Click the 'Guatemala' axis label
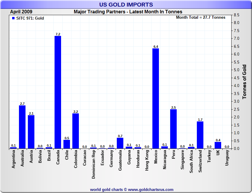The height and width of the screenshot is (193, 252). 120,160
